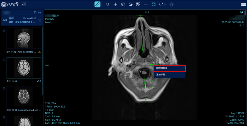Choose 删除测量值 from the context menu
The width and height of the screenshot is (247, 126).
point(170,68)
